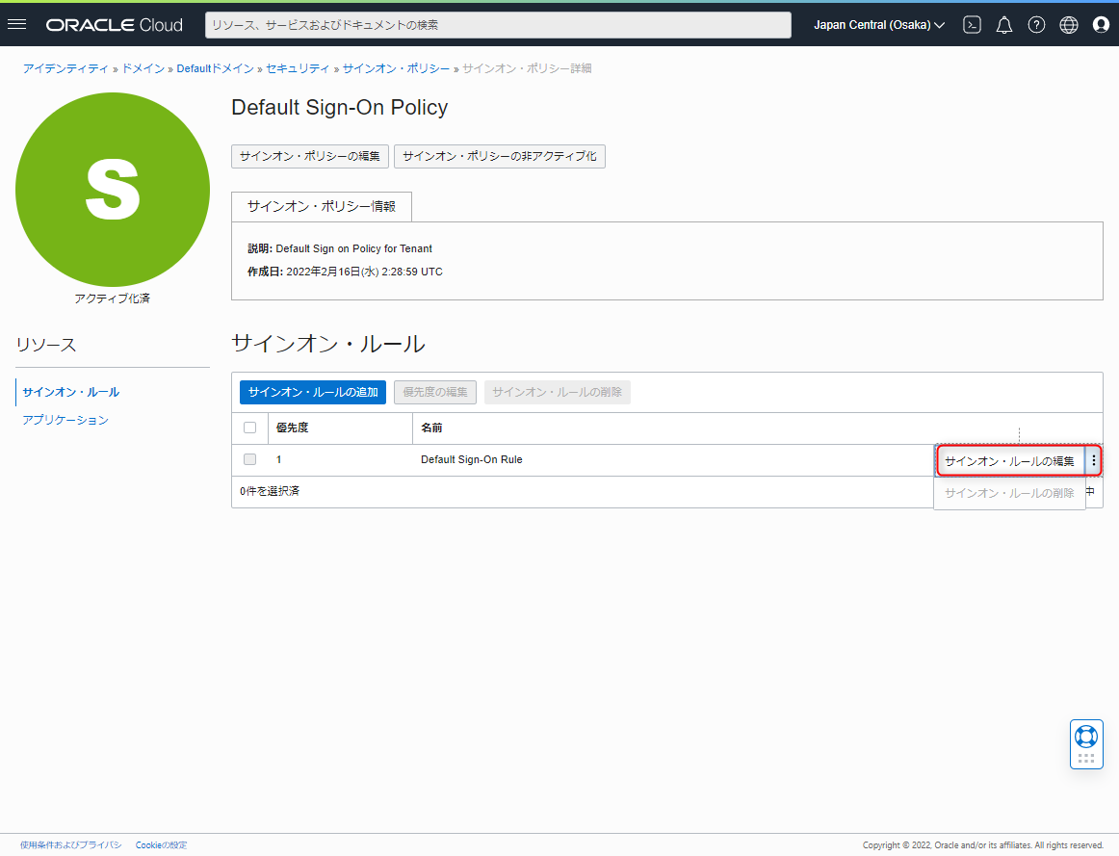Click the Oracle Cloud logo
This screenshot has width=1119, height=856.
coord(115,25)
